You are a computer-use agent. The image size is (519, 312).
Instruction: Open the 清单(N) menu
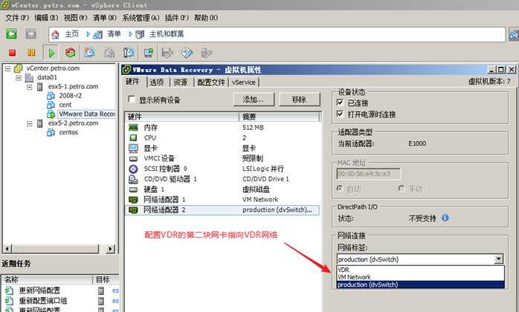[105, 18]
